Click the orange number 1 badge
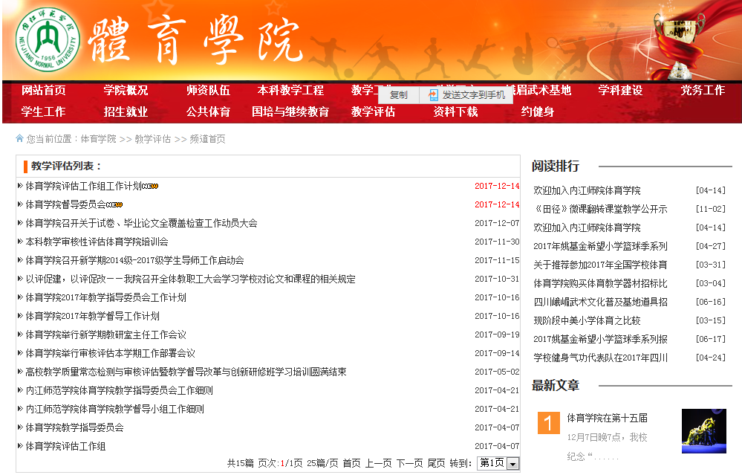 pos(548,423)
